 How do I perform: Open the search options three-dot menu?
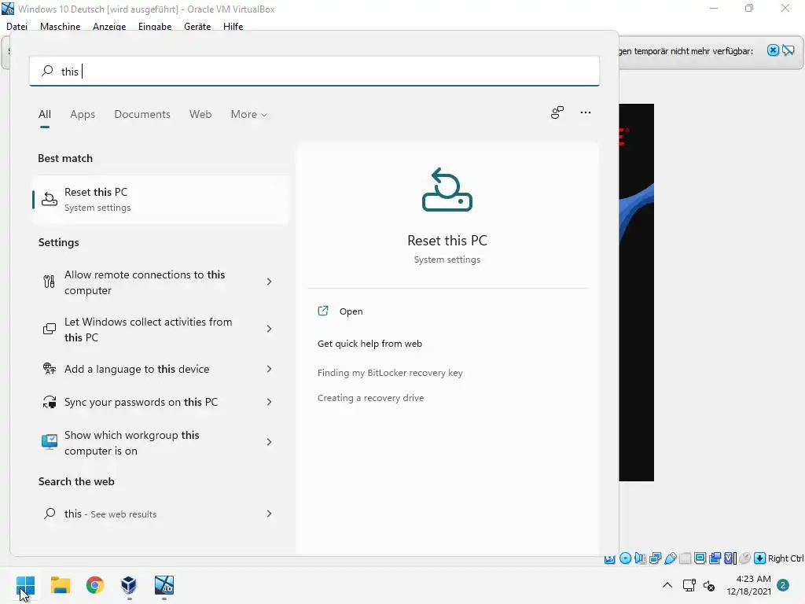click(585, 112)
